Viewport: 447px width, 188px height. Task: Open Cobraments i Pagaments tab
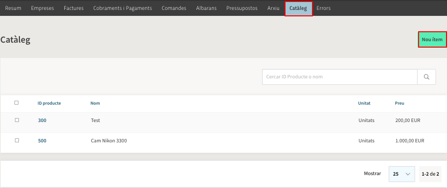click(123, 8)
